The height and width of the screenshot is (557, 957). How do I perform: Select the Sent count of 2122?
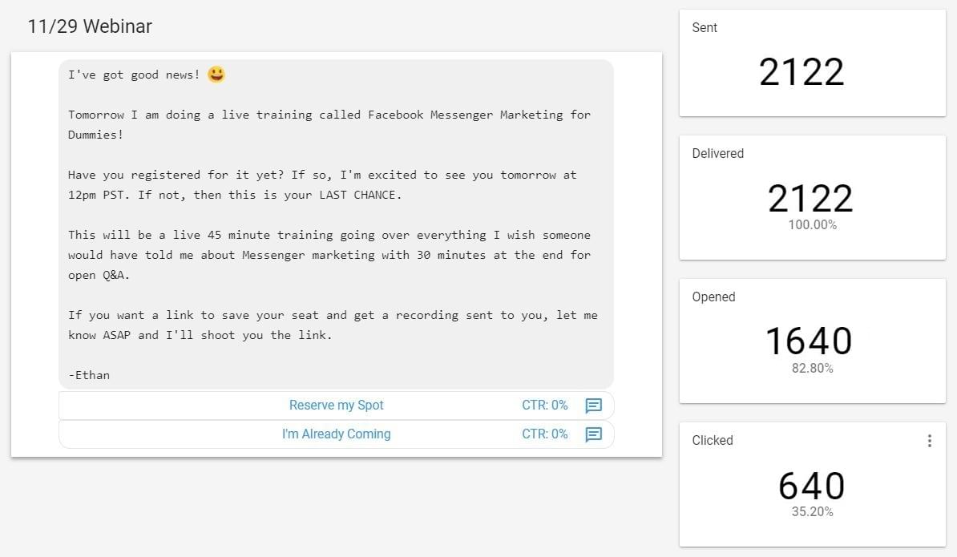point(802,72)
